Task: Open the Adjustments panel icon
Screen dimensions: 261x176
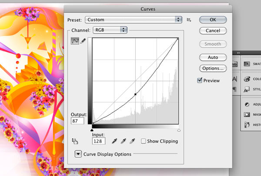Action: click(x=247, y=104)
